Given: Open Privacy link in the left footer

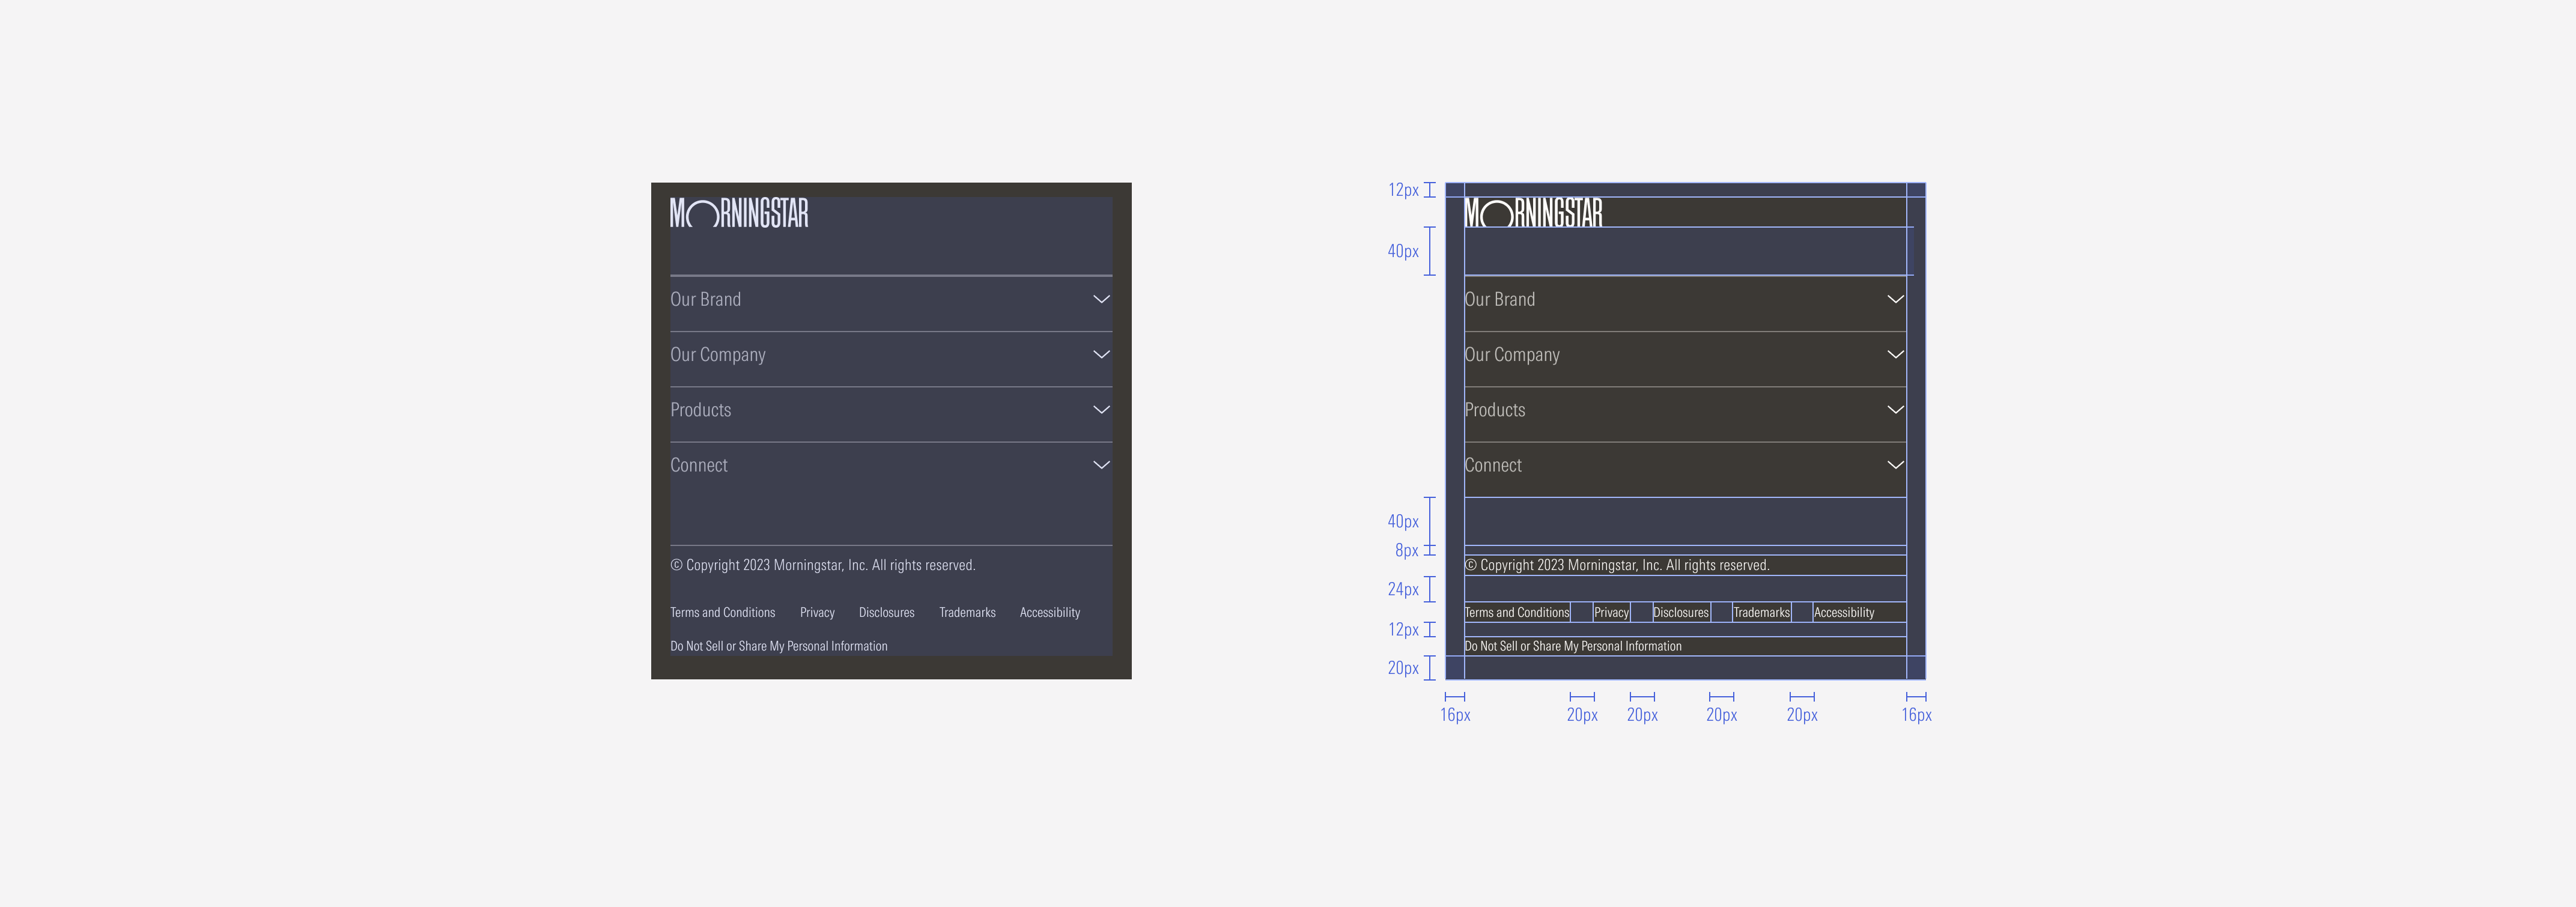Looking at the screenshot, I should point(817,612).
